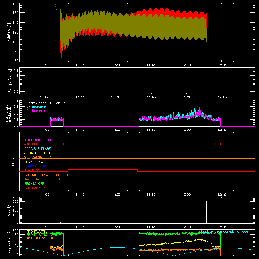Click the 11:15 time label under Quality plot
The height and width of the screenshot is (259, 259).
click(x=80, y=227)
